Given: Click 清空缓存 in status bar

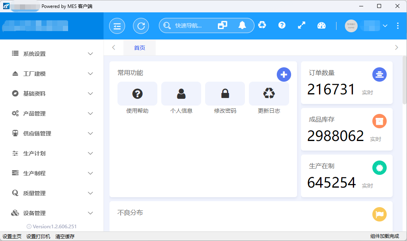Looking at the screenshot, I should point(65,236).
